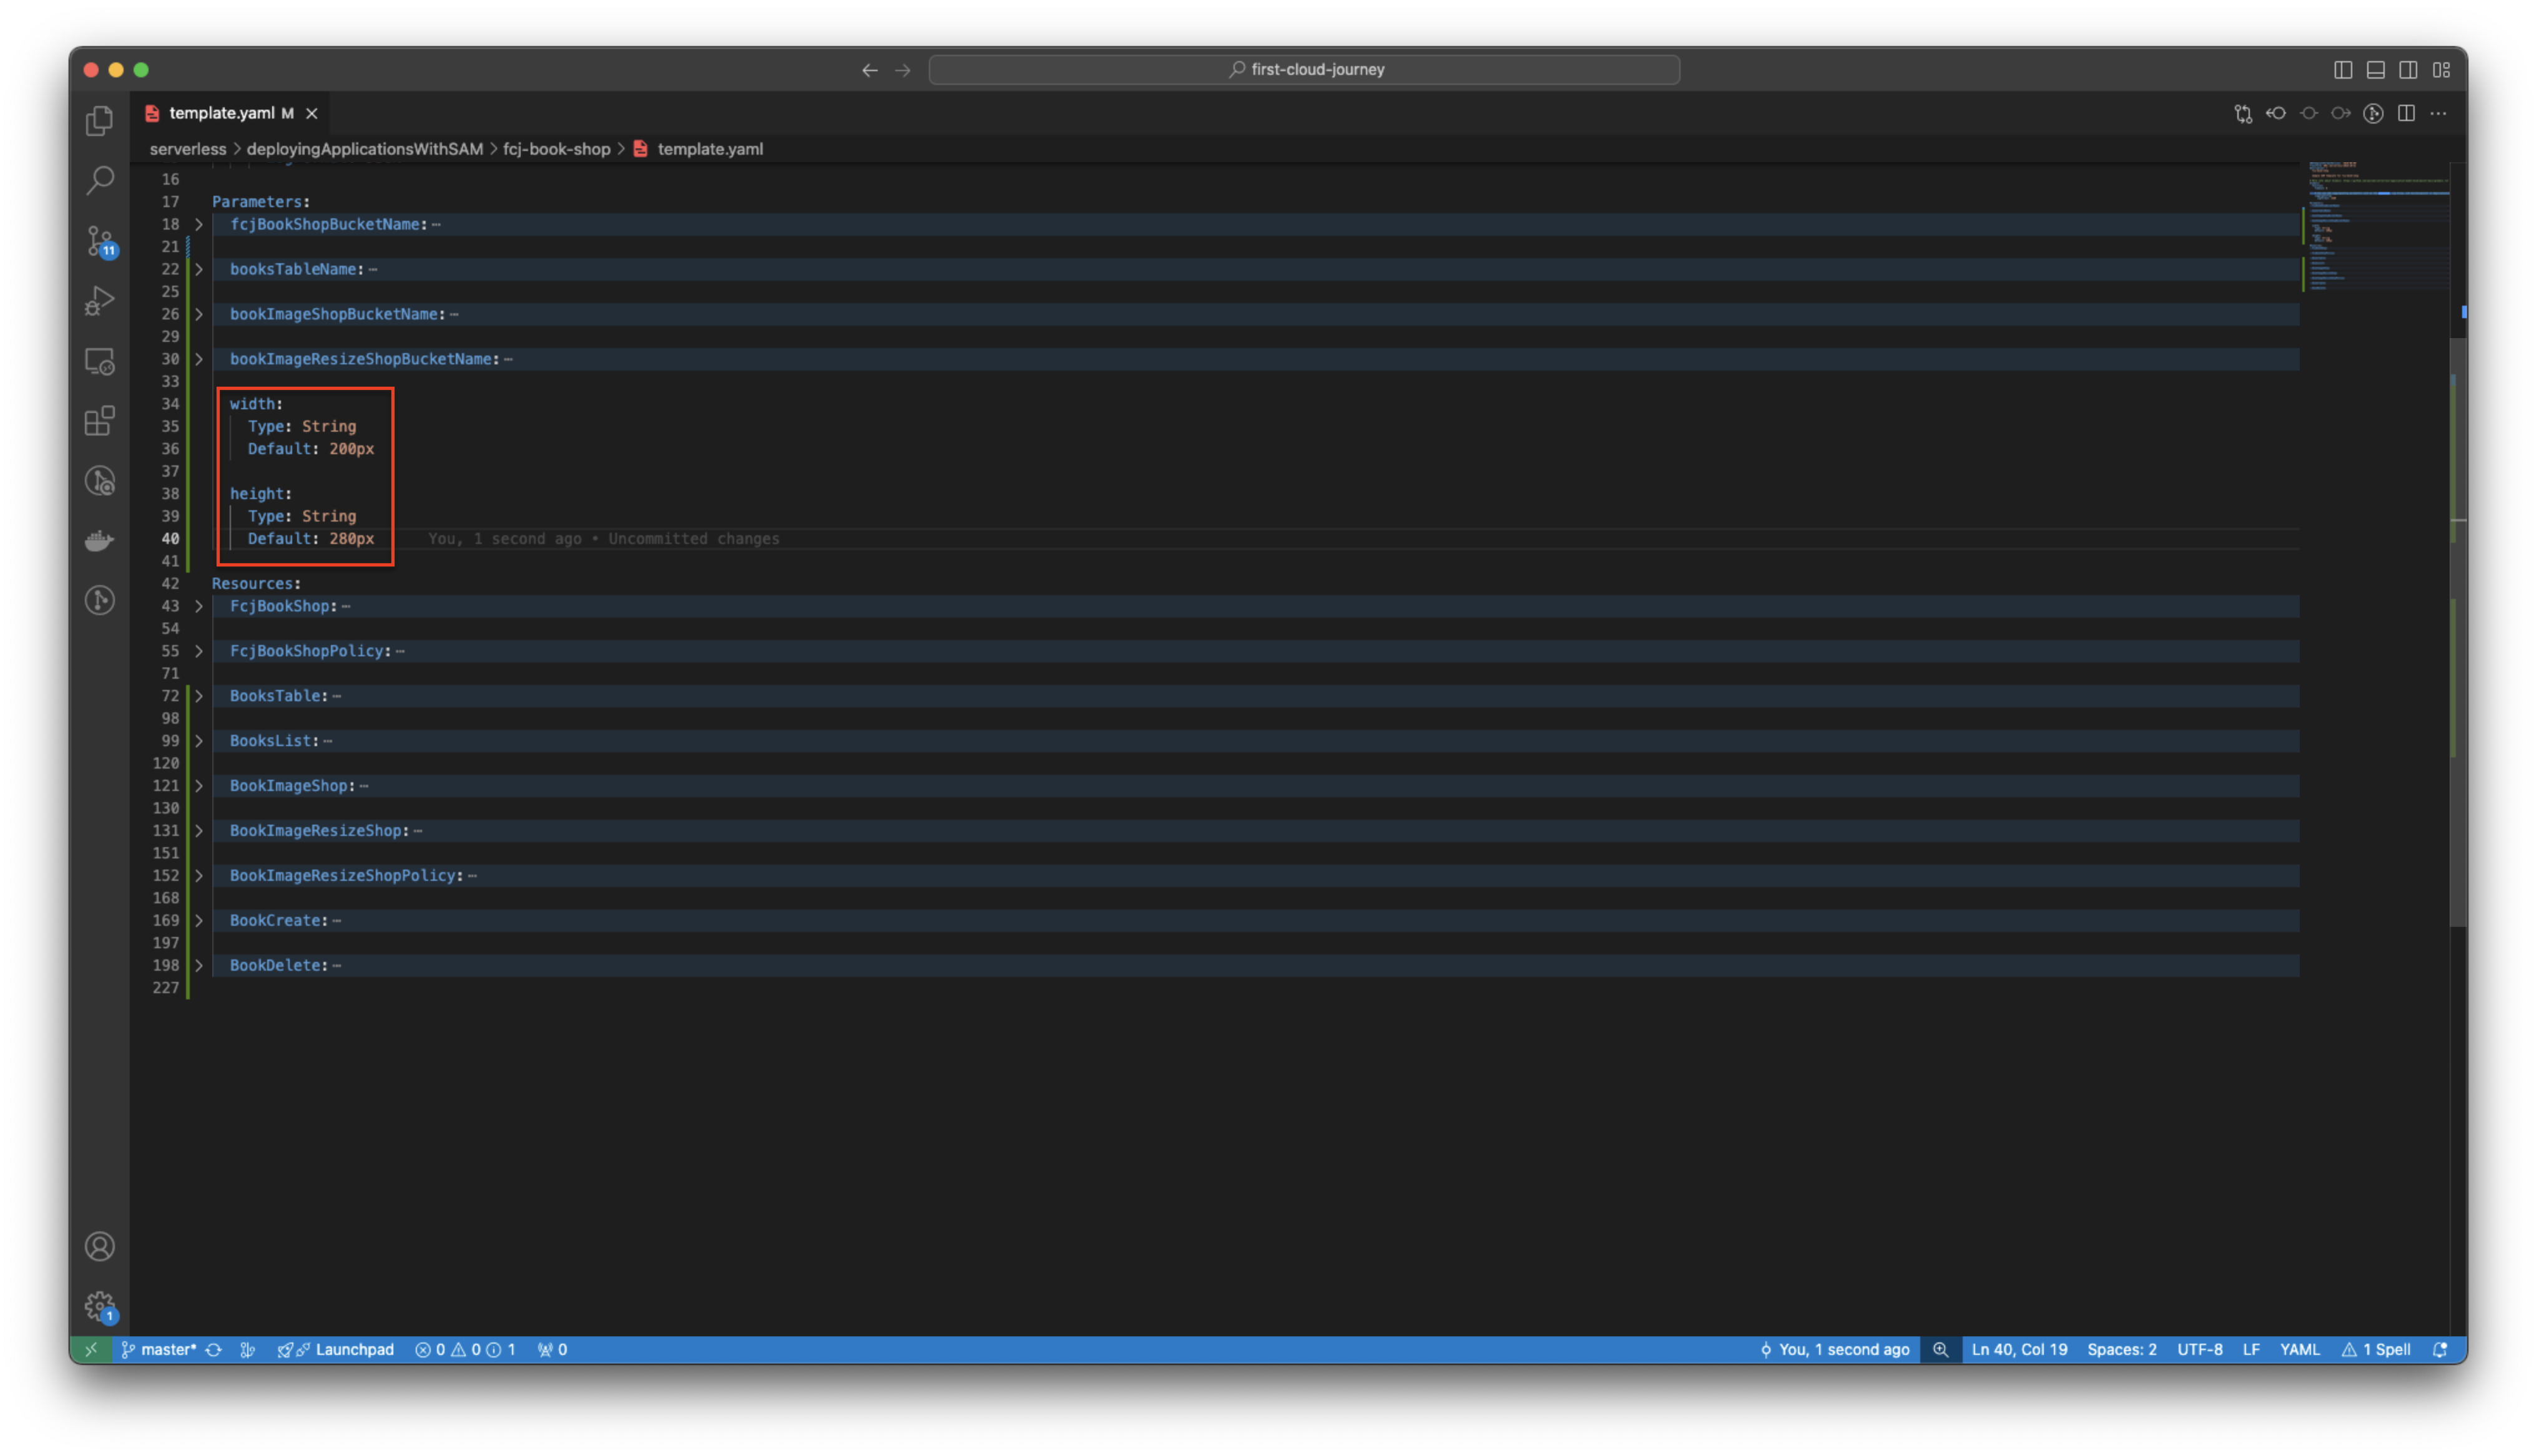Open problems list from errors and warnings count
Viewport: 2537px width, 1456px height.
pos(466,1350)
